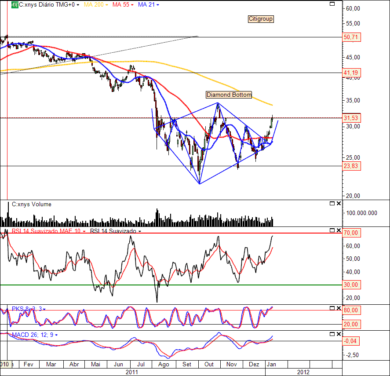
Task: Click the RSI 30,00 oversold level tag
Action: (x=351, y=285)
